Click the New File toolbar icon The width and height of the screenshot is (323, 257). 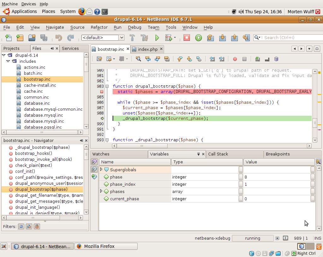(x=9, y=38)
